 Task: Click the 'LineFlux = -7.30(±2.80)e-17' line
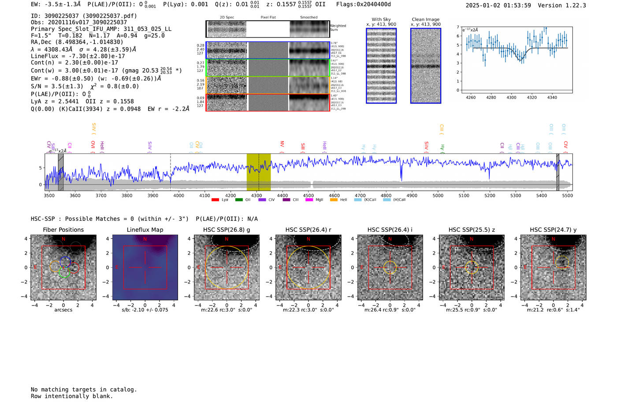[78, 56]
